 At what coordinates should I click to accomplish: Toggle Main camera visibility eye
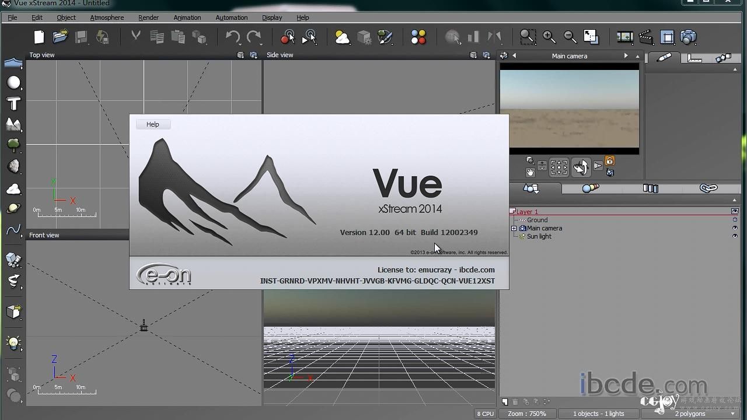pos(735,228)
